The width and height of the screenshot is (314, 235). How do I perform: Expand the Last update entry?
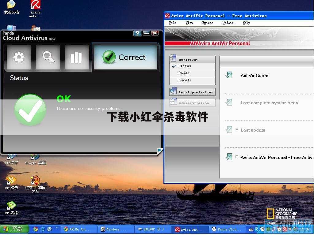click(x=237, y=130)
